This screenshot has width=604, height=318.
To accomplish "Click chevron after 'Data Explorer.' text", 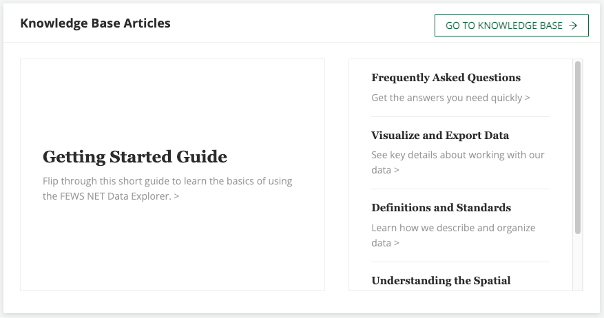I will (x=177, y=196).
